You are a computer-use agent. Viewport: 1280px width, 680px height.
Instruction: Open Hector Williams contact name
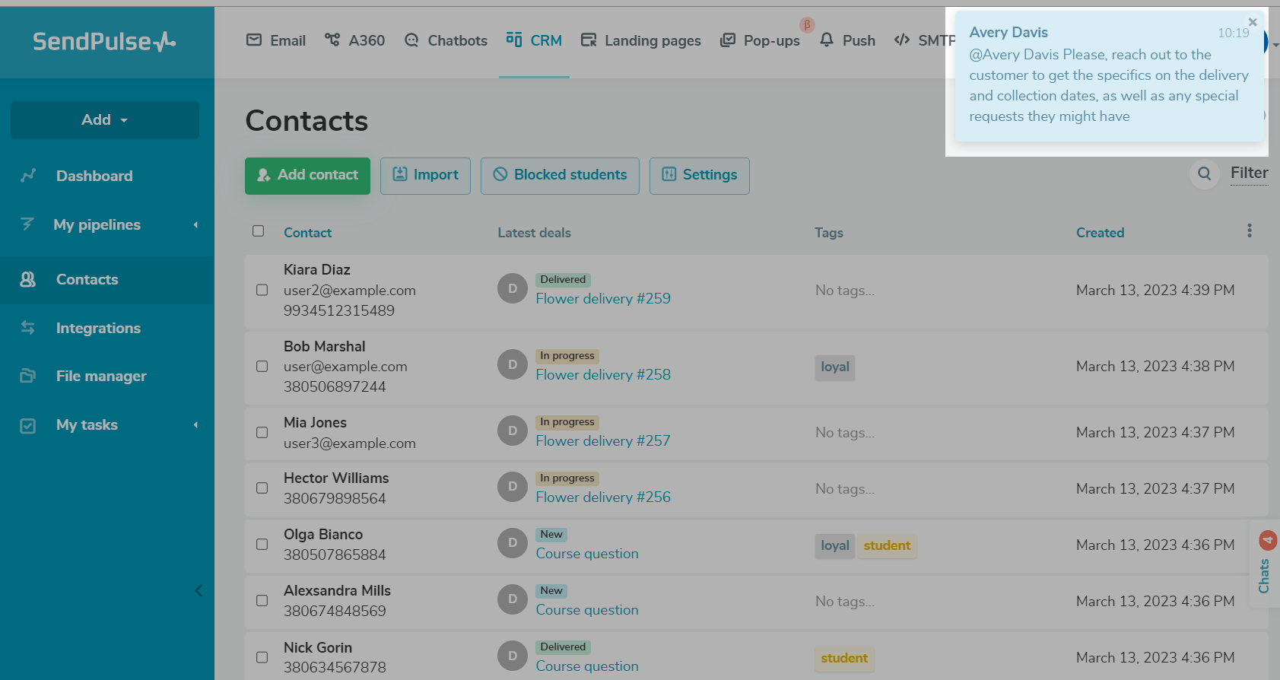336,478
